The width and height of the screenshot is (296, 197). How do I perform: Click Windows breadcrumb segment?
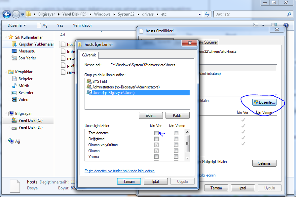pos(102,14)
